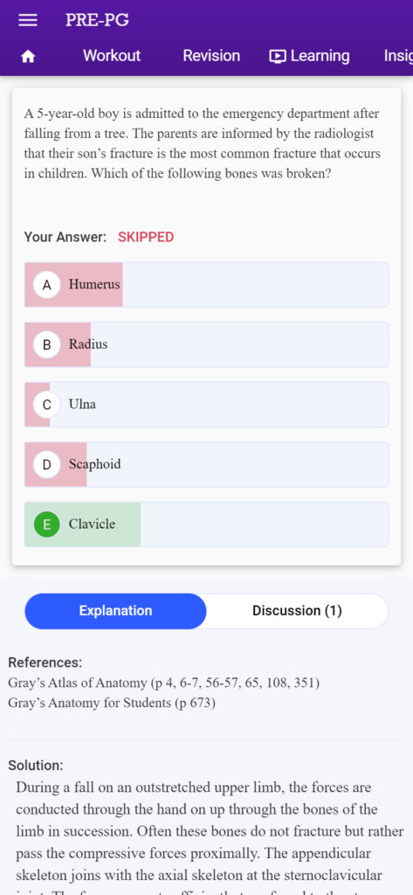Select the option B circle badge

click(x=47, y=344)
